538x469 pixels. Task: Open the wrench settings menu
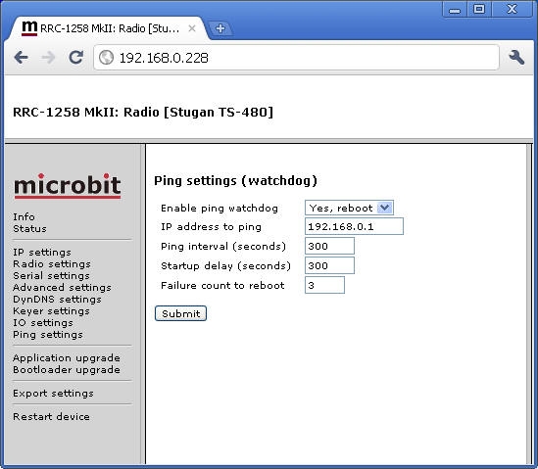(516, 57)
